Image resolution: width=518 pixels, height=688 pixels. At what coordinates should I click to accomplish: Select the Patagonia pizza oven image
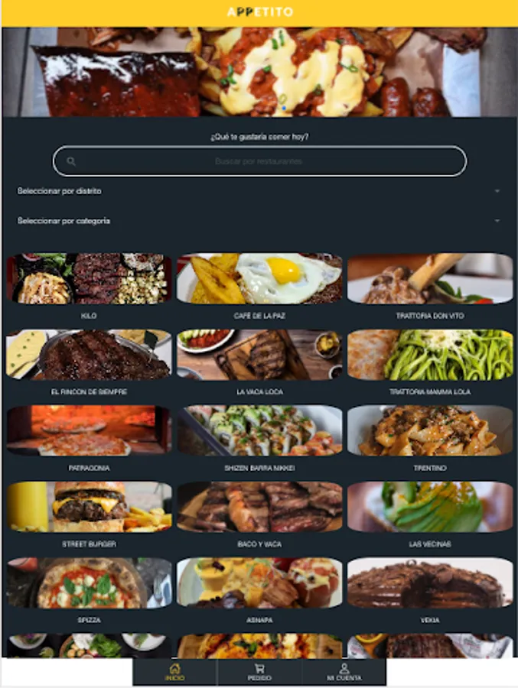coord(90,430)
